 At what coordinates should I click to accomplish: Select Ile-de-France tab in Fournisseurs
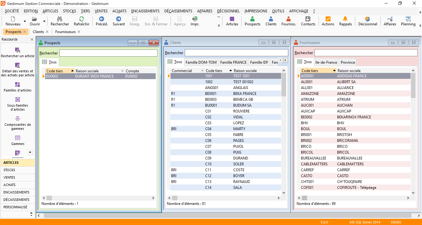326,62
